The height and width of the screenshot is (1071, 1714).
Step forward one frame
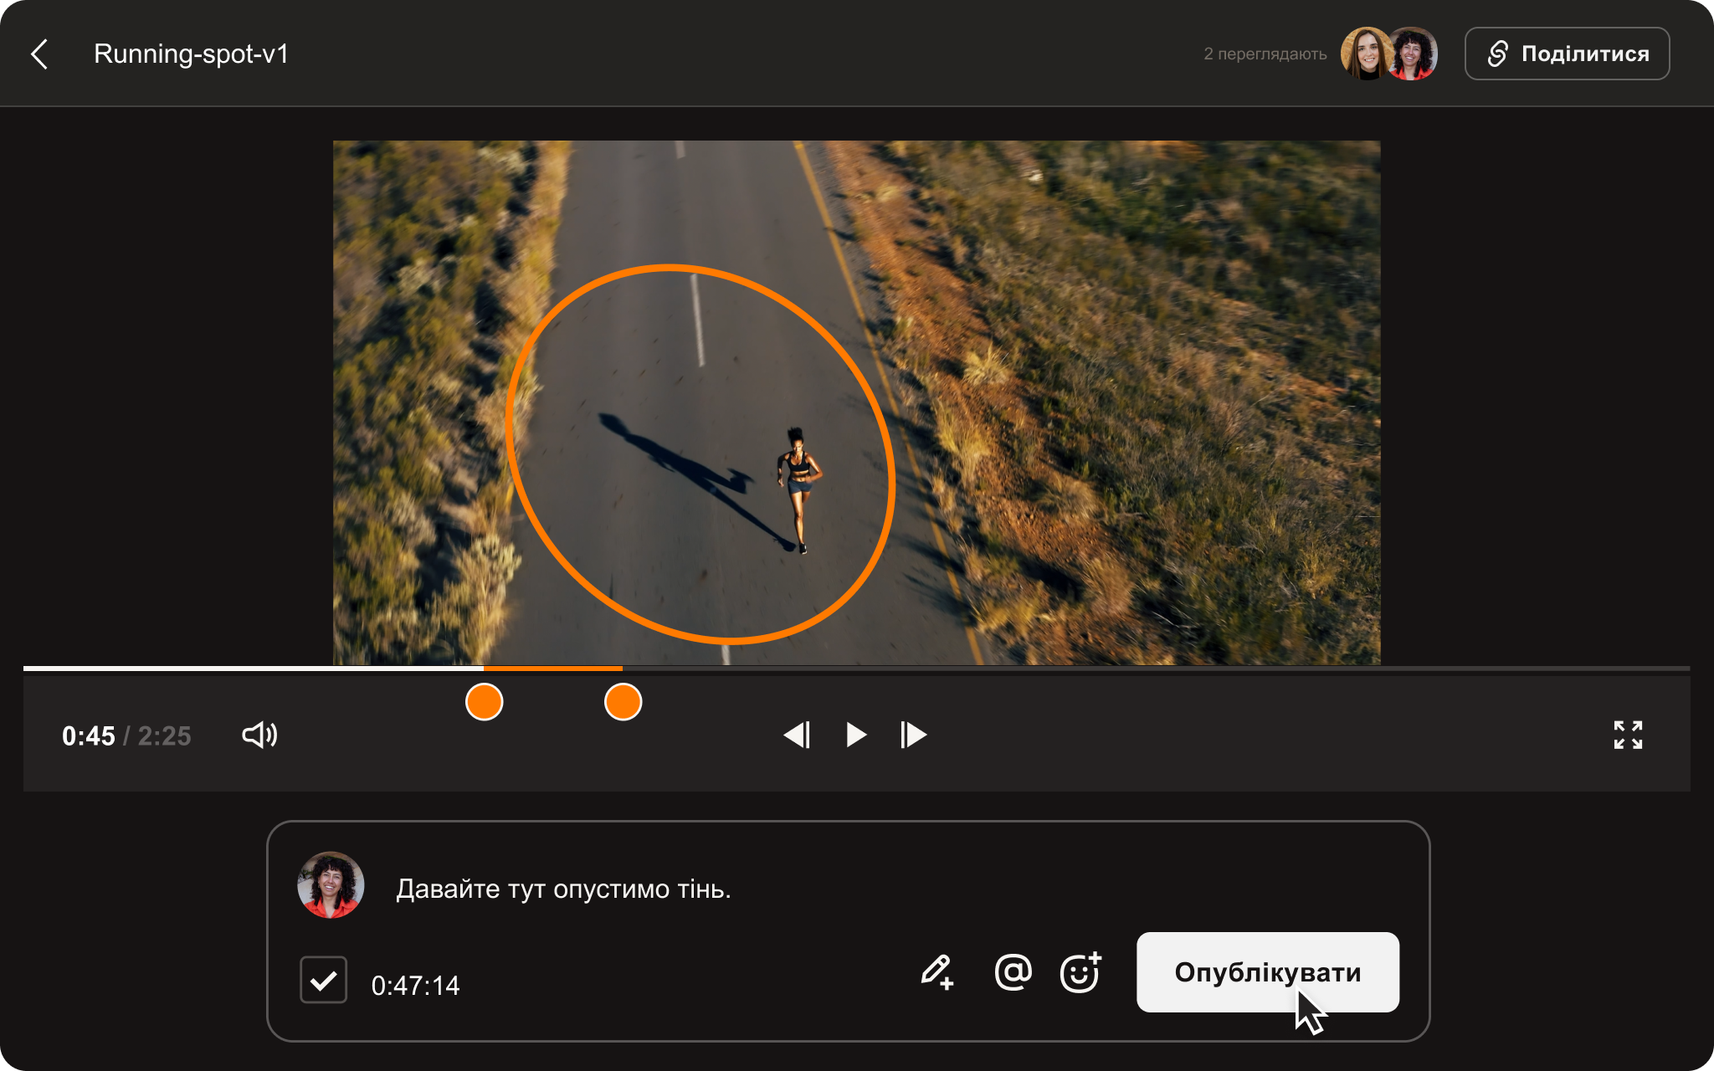pyautogui.click(x=913, y=735)
